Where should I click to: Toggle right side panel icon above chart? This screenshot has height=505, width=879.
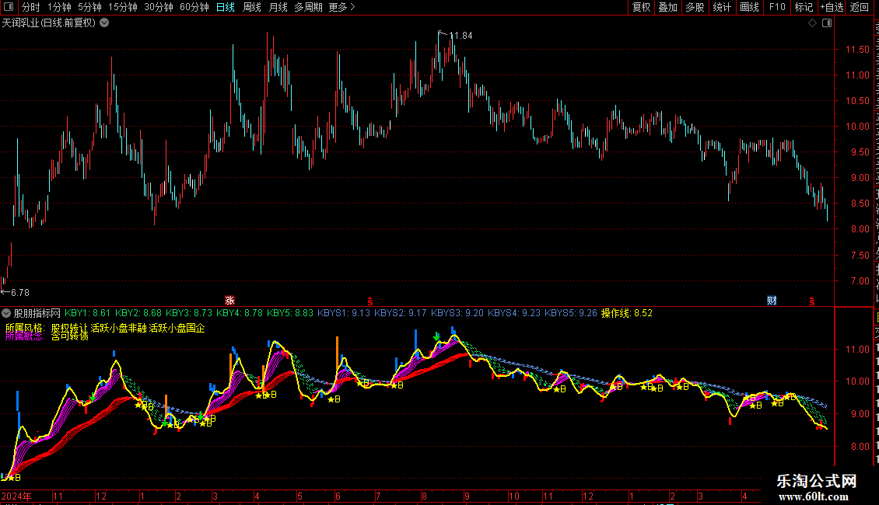(x=827, y=23)
